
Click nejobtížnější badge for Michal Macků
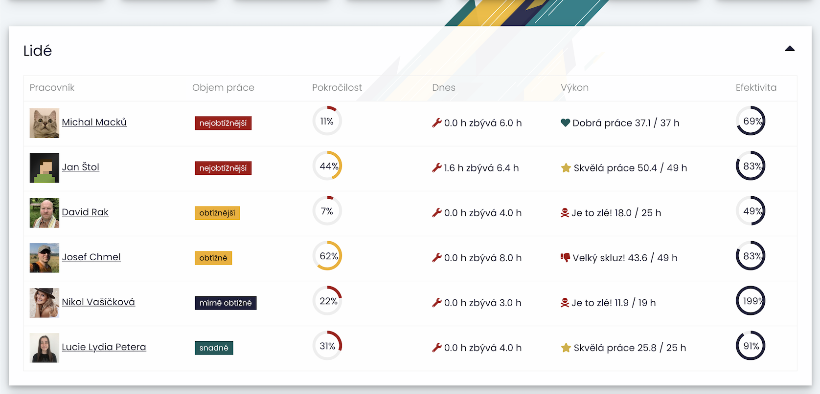tap(223, 123)
